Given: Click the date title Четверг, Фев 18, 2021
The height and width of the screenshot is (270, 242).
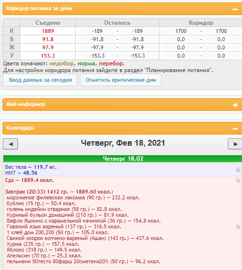Looking at the screenshot, I should (123, 143).
